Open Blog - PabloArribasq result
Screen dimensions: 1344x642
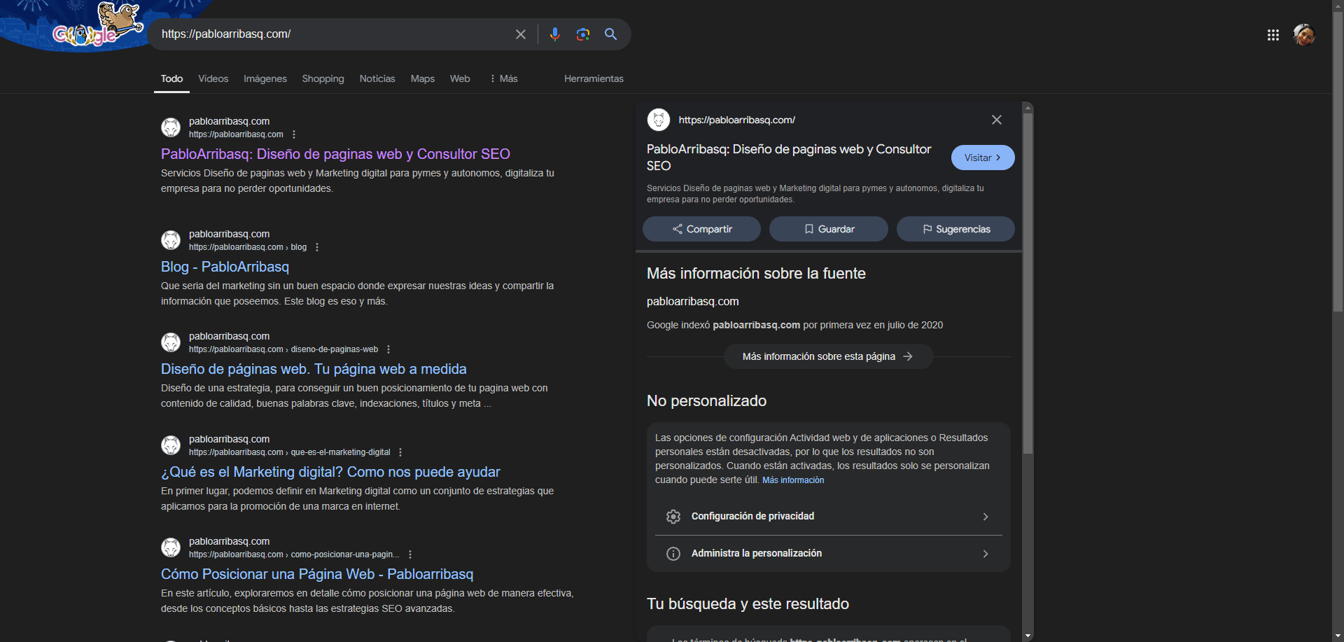click(x=225, y=267)
